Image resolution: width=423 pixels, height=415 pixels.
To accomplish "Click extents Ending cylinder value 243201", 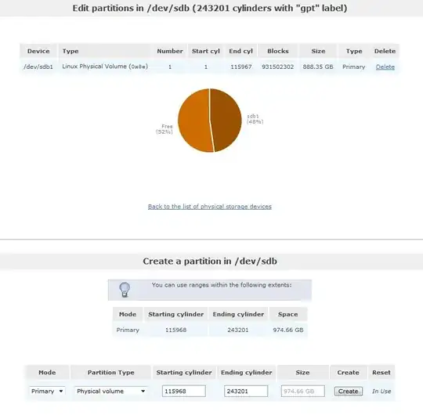I will tap(238, 330).
